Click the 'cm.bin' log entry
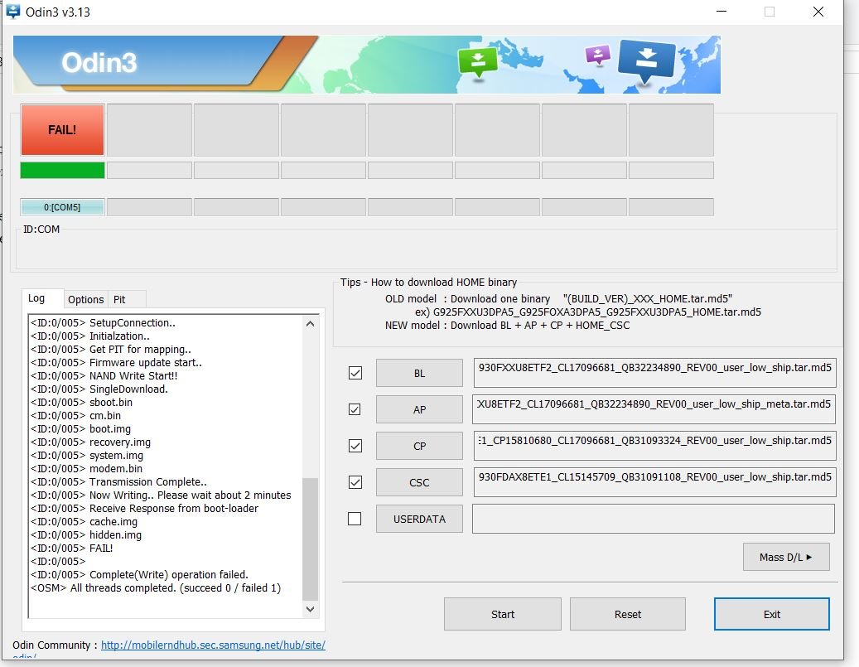Viewport: 859px width, 667px height. (x=76, y=415)
